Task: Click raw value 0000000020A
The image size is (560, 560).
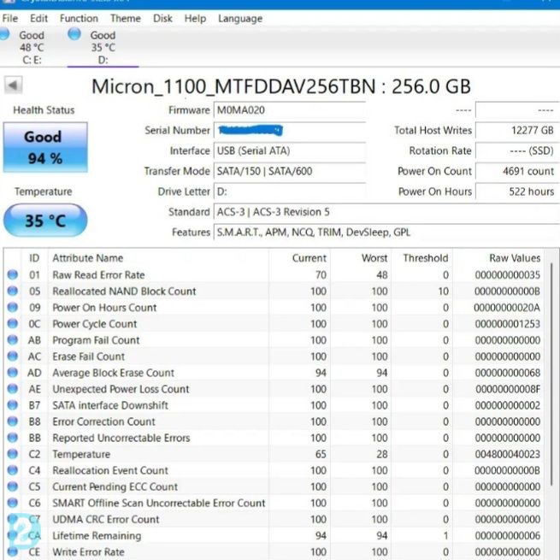Action: tap(507, 308)
